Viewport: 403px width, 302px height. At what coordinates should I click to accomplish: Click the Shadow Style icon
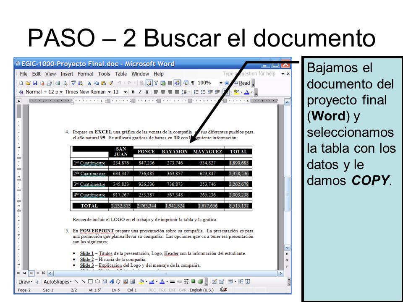click(x=193, y=281)
